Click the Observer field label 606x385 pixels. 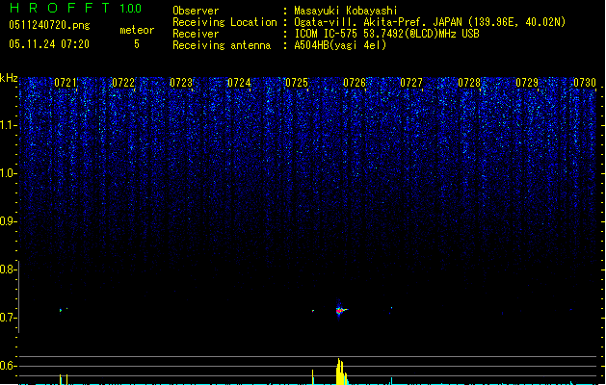tap(196, 11)
